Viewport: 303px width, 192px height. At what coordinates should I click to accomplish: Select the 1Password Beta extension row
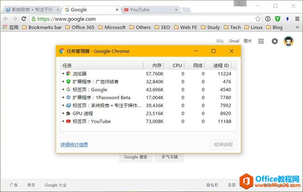tap(148, 97)
